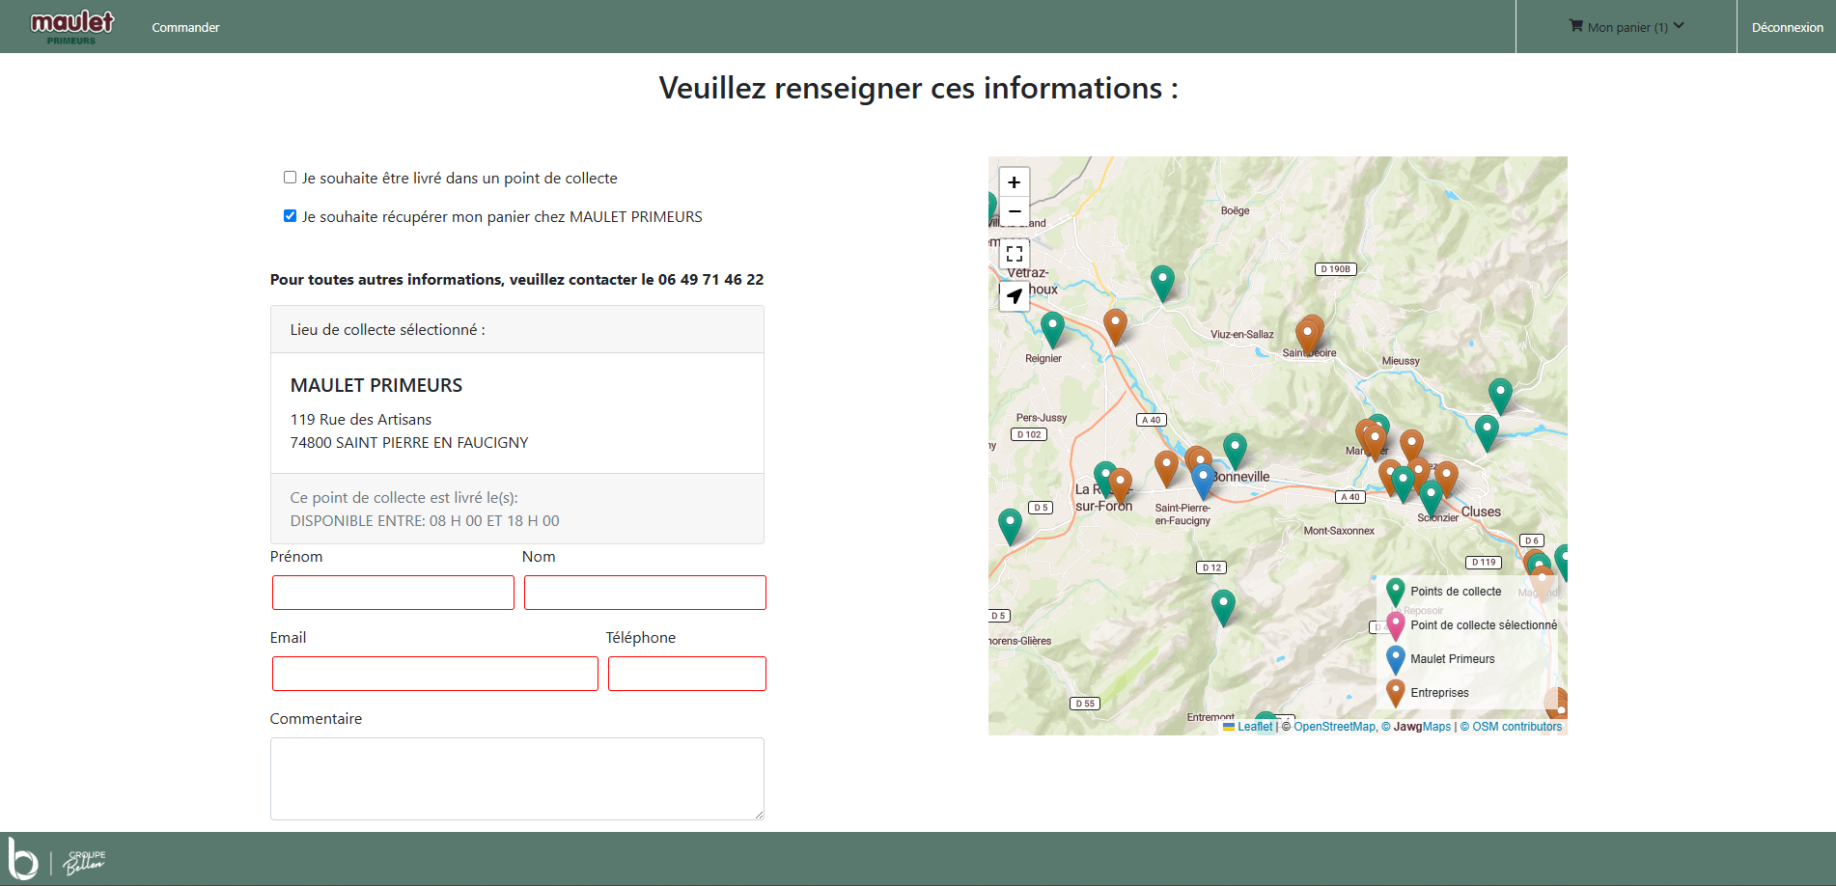Select the green marker below Boëge
The width and height of the screenshot is (1836, 886).
coord(1162,284)
